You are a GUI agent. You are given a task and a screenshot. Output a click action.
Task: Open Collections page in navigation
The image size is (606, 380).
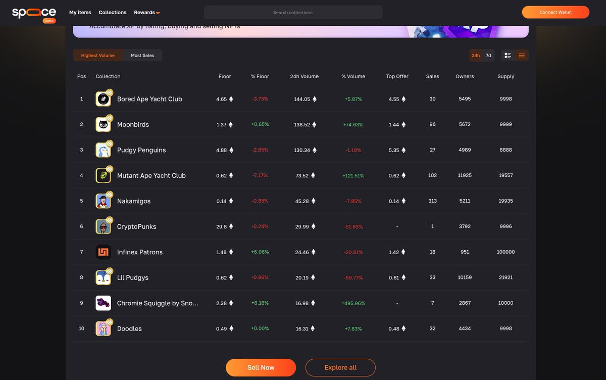[113, 12]
